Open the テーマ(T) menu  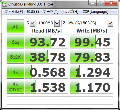[51, 12]
